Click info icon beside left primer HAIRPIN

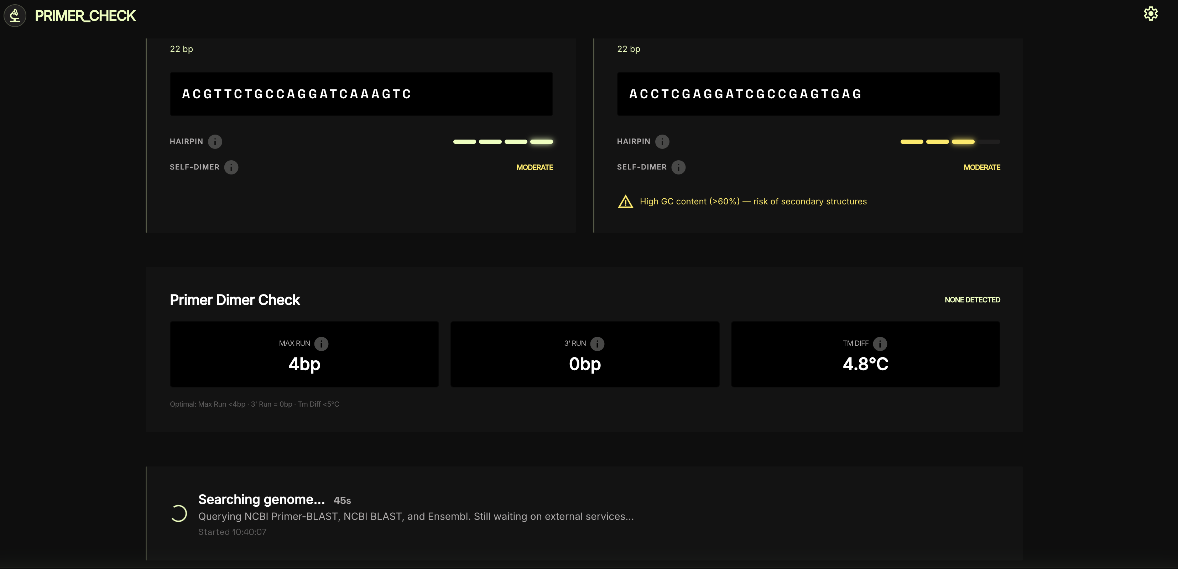[215, 142]
